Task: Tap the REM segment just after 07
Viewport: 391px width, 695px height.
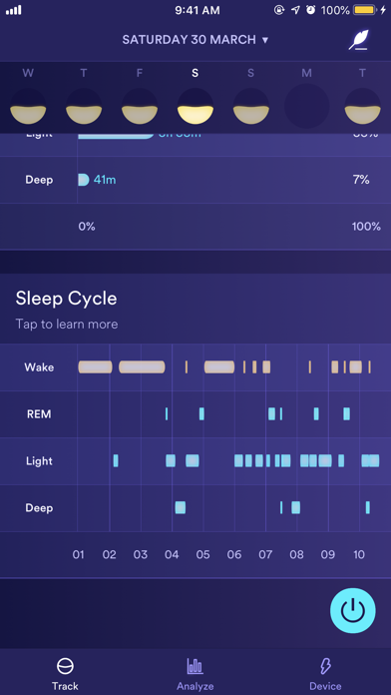Action: (x=271, y=414)
